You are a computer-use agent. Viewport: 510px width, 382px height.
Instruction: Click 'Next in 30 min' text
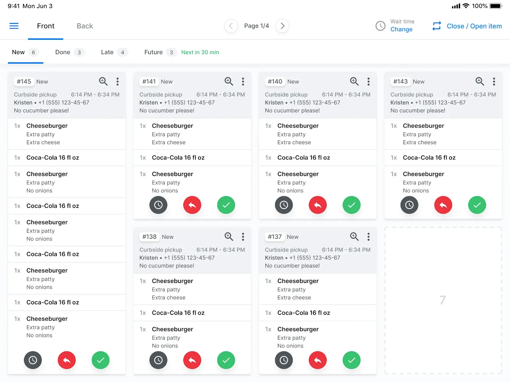tap(200, 52)
